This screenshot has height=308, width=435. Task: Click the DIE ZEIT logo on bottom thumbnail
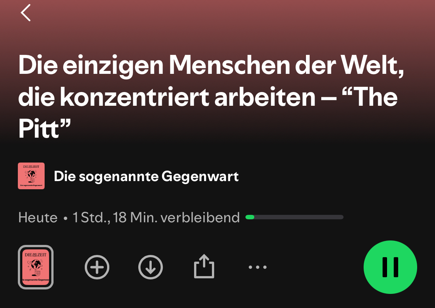point(36,255)
